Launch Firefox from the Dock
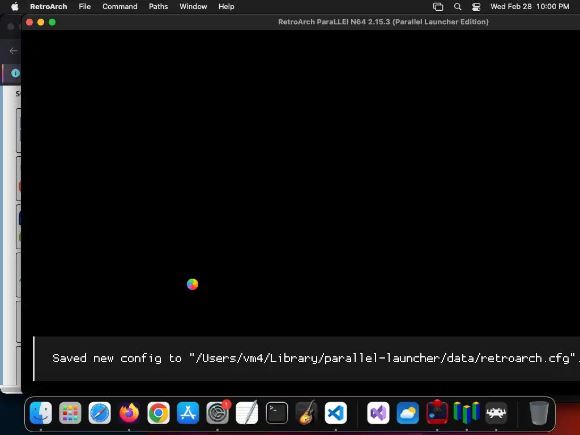This screenshot has height=435, width=580. (x=129, y=412)
